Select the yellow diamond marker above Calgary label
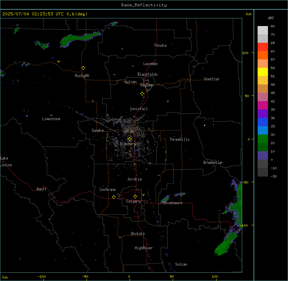The image size is (288, 281). coord(135,197)
